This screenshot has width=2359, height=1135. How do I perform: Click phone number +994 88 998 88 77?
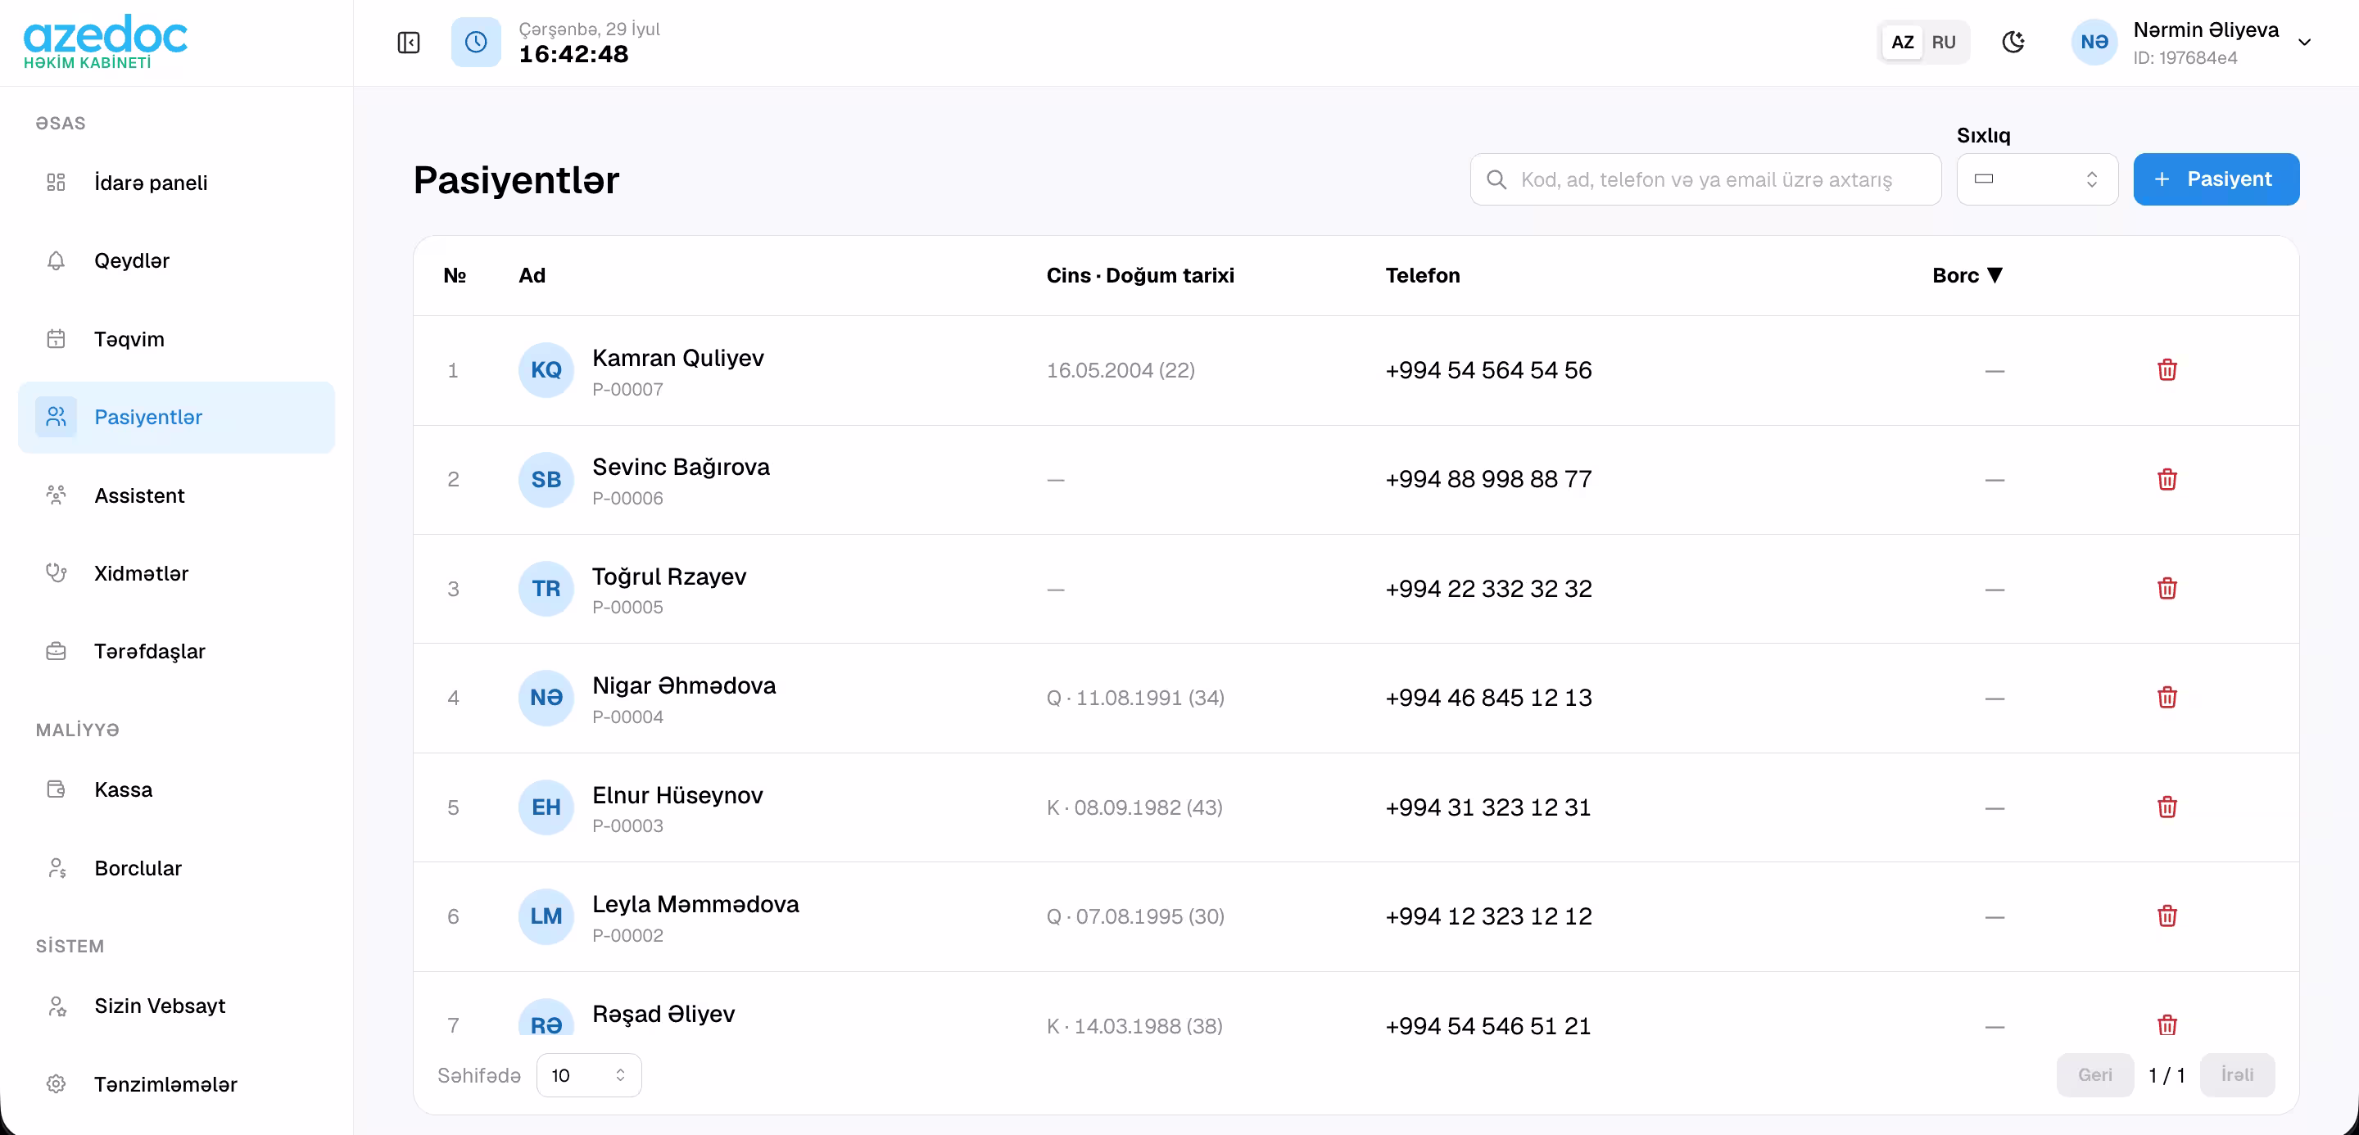point(1488,480)
